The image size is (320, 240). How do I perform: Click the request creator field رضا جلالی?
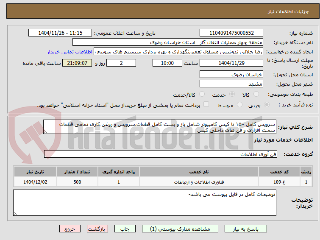[178, 52]
